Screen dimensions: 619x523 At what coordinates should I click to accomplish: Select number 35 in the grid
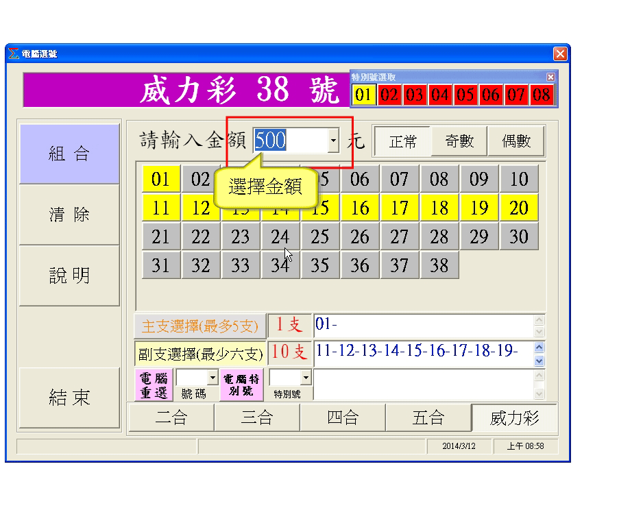[319, 265]
